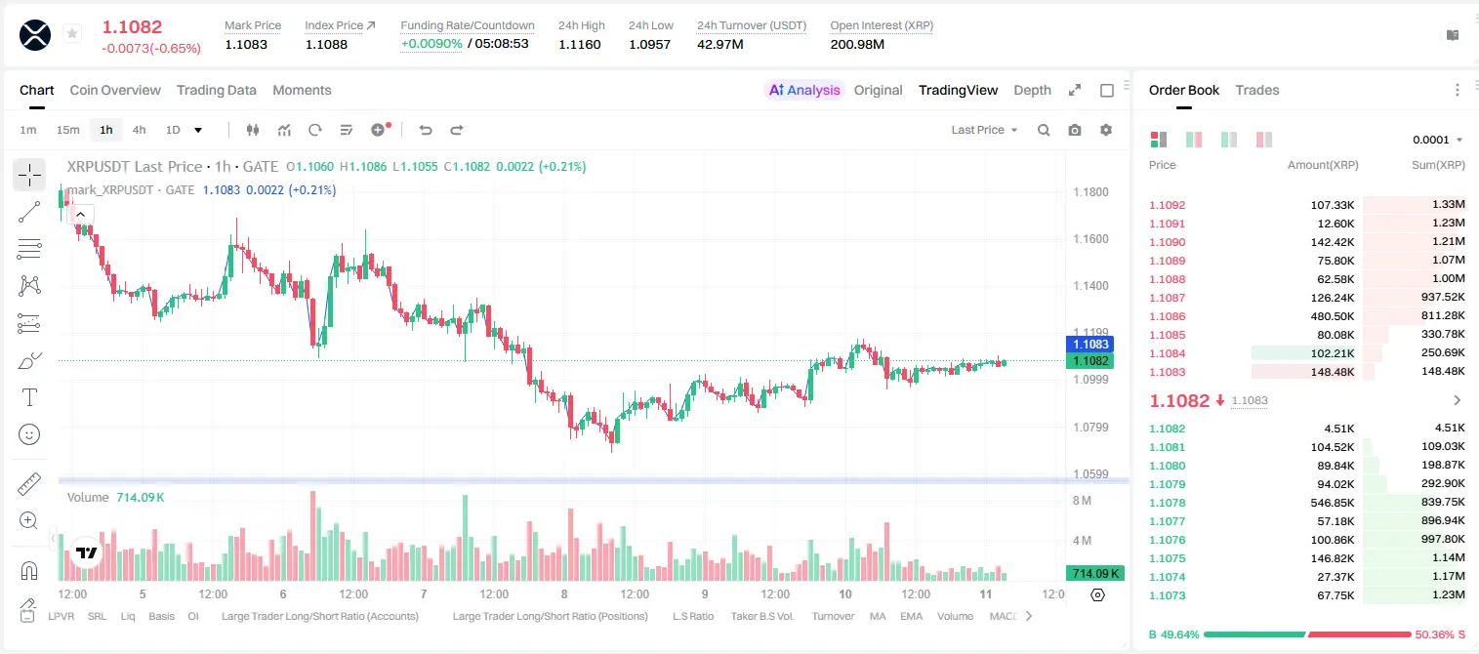Toggle the magnet snap mode

(29, 570)
